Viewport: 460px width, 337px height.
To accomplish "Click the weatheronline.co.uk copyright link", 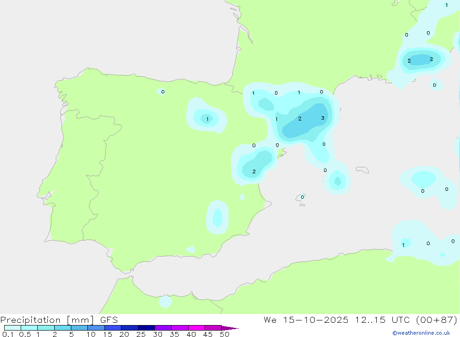I will pyautogui.click(x=421, y=333).
